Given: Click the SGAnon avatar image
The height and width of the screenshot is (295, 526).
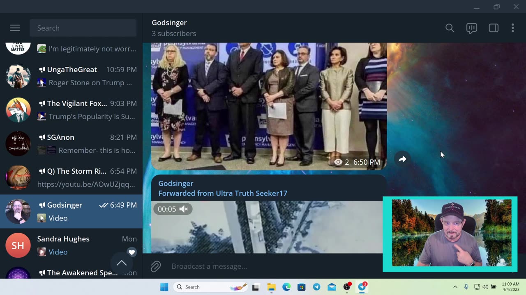Looking at the screenshot, I should pyautogui.click(x=18, y=143).
